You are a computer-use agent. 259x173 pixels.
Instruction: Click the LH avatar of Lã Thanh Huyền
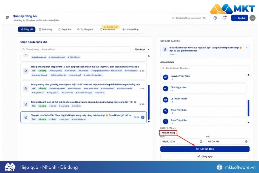[165, 100]
